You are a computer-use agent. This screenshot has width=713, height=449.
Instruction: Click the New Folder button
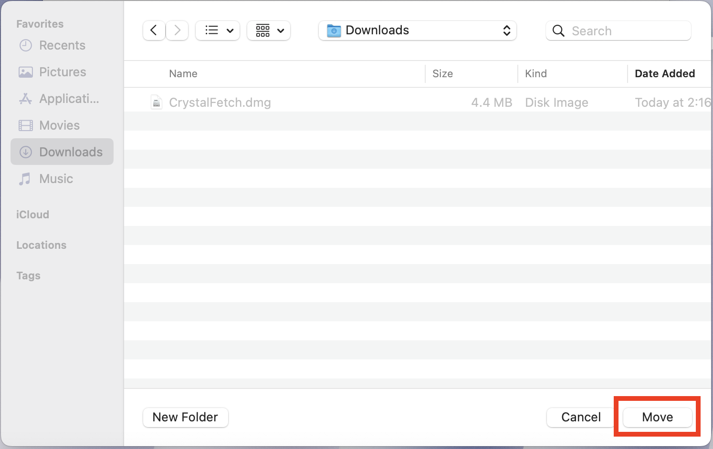point(185,417)
